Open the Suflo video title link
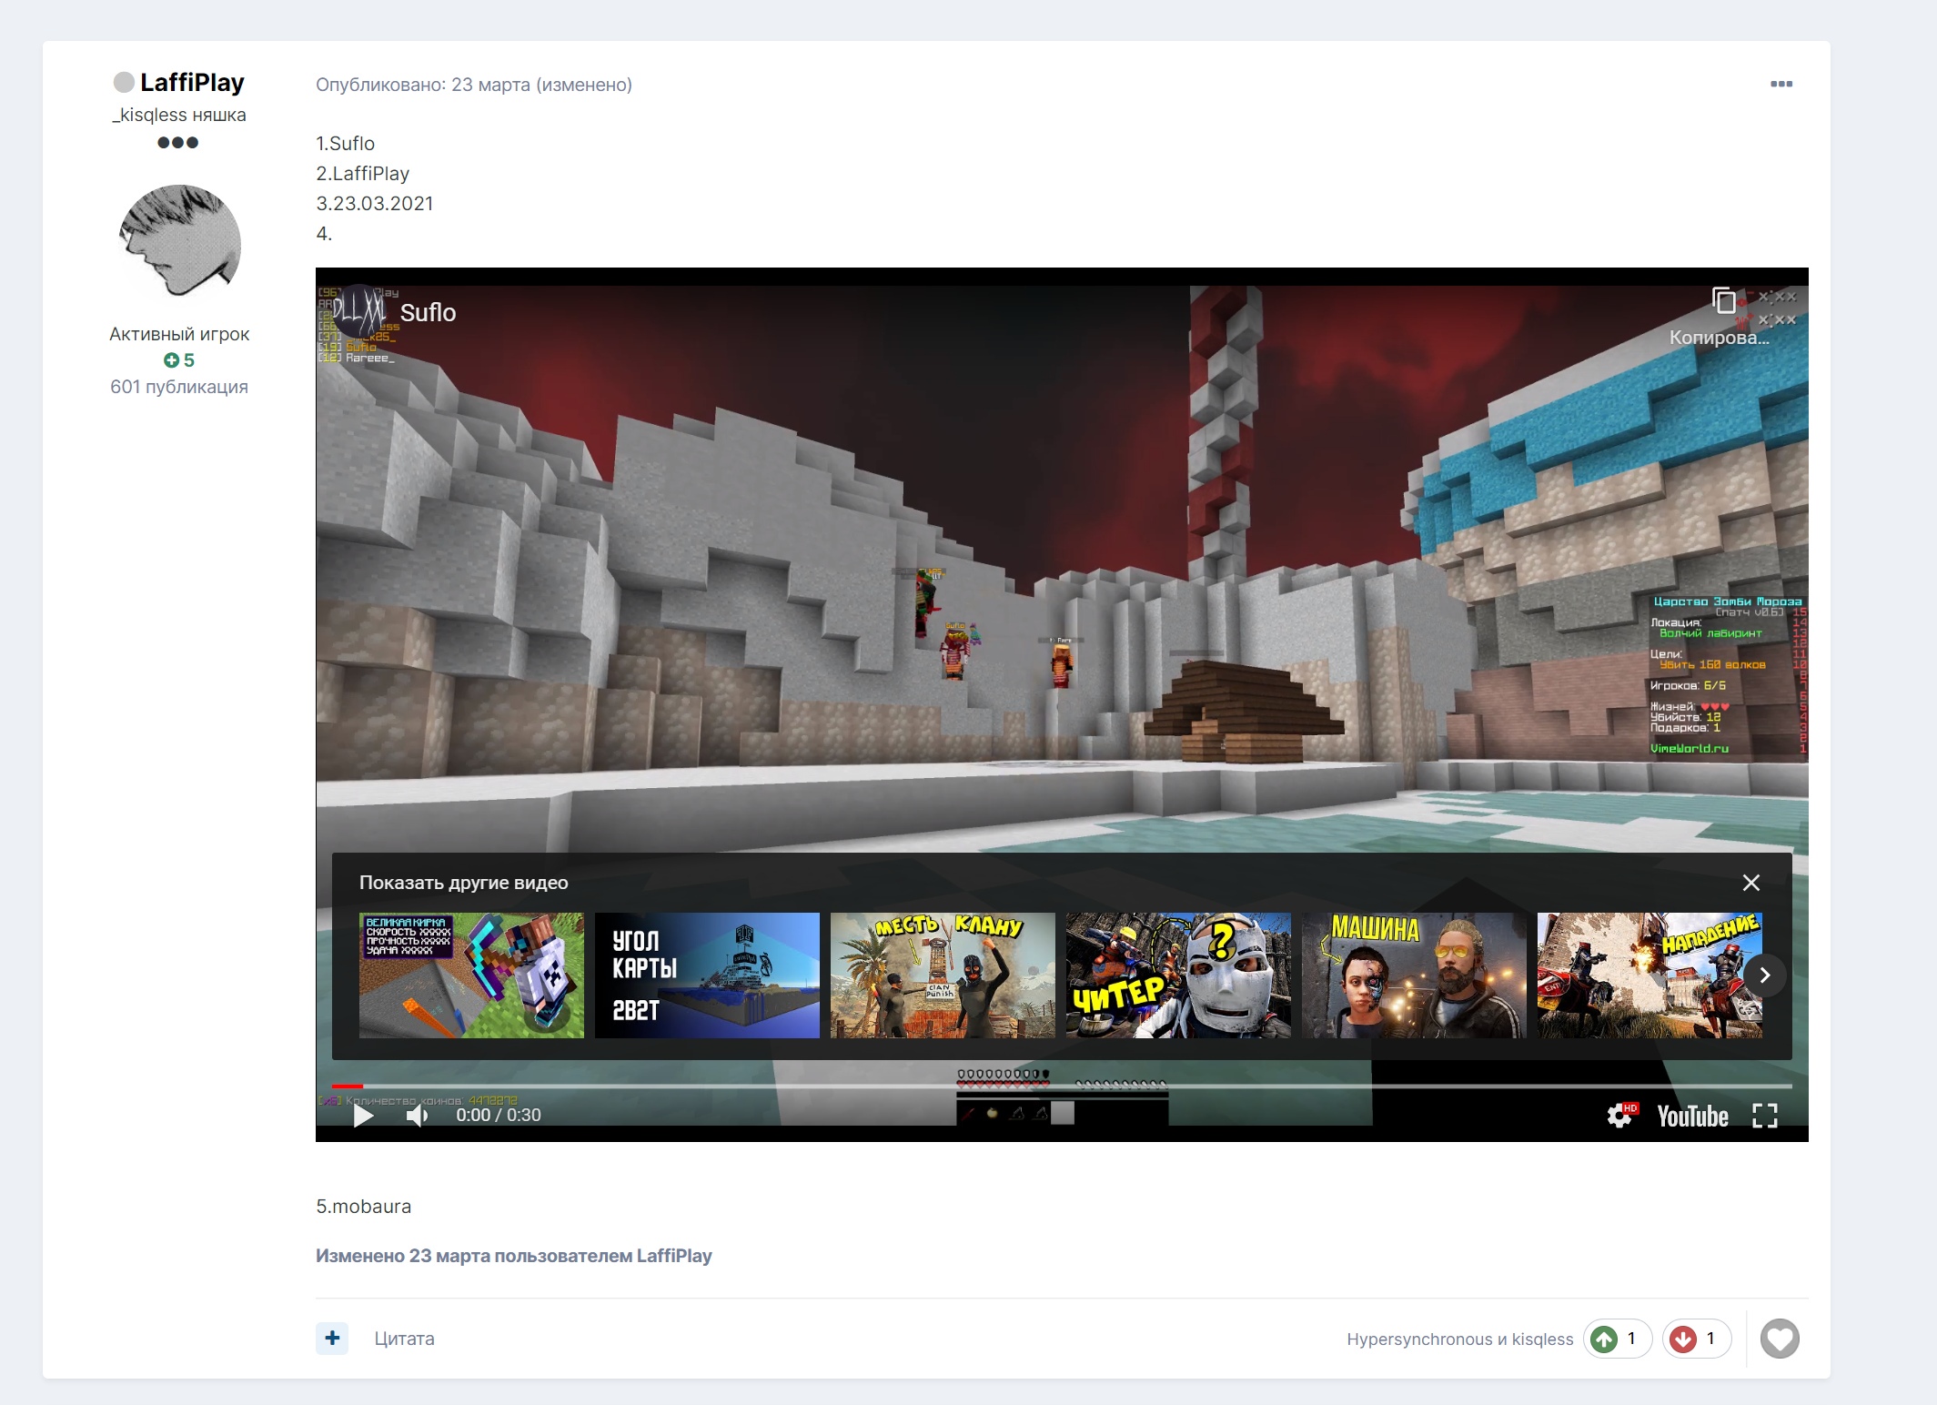 click(x=428, y=312)
